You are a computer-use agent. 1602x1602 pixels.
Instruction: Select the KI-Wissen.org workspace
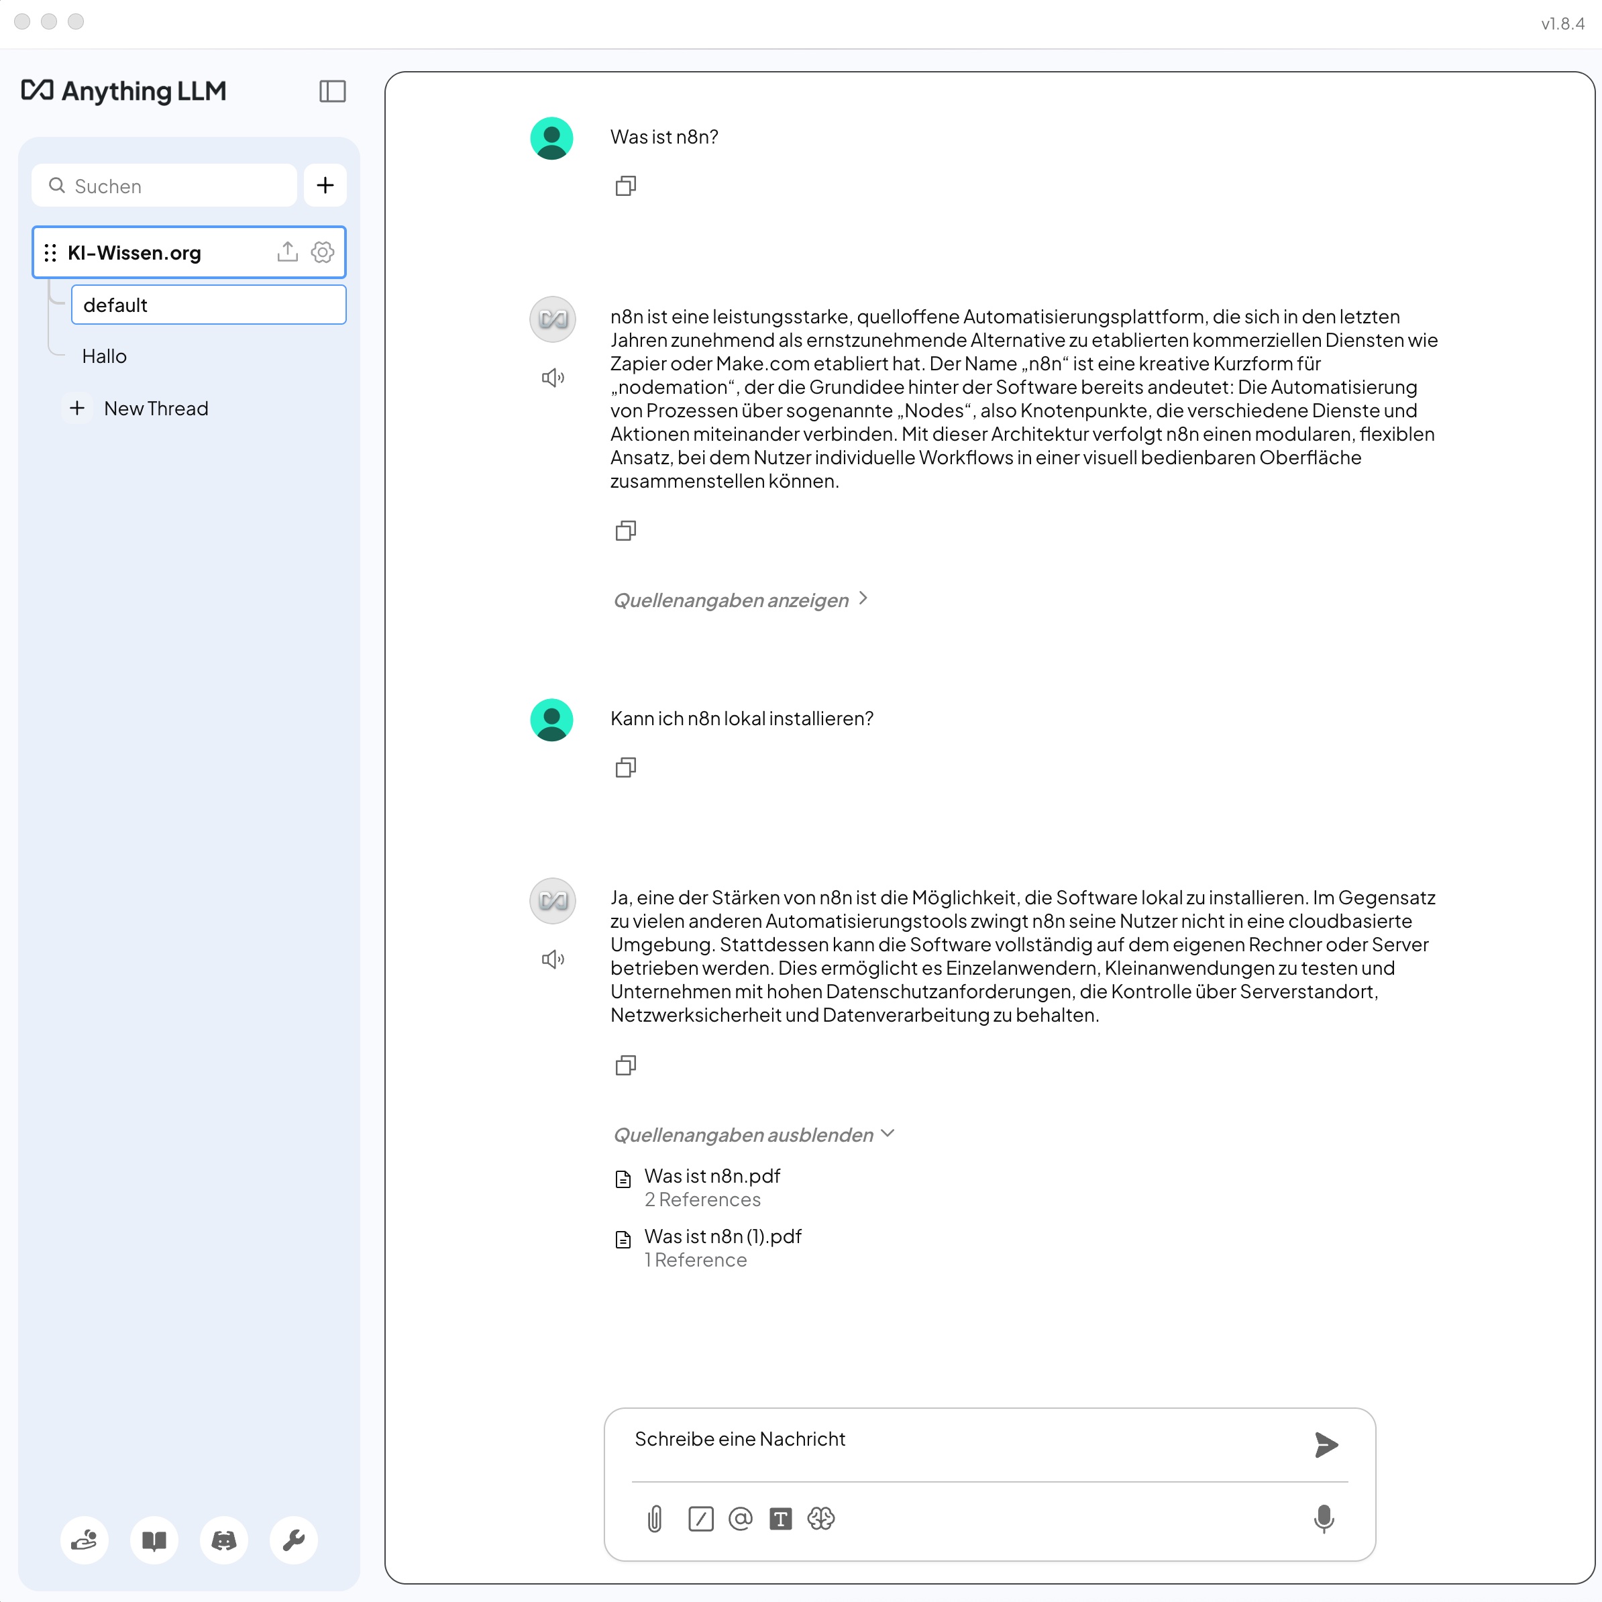tap(189, 252)
